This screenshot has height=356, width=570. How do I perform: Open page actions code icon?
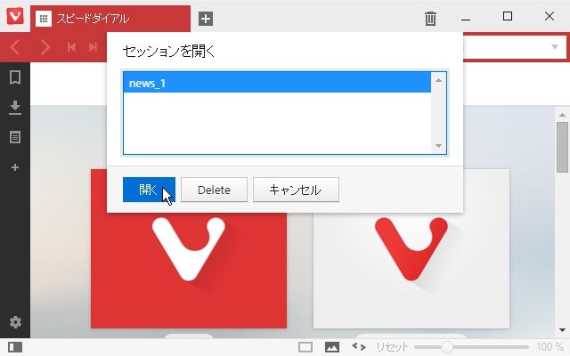pyautogui.click(x=359, y=347)
